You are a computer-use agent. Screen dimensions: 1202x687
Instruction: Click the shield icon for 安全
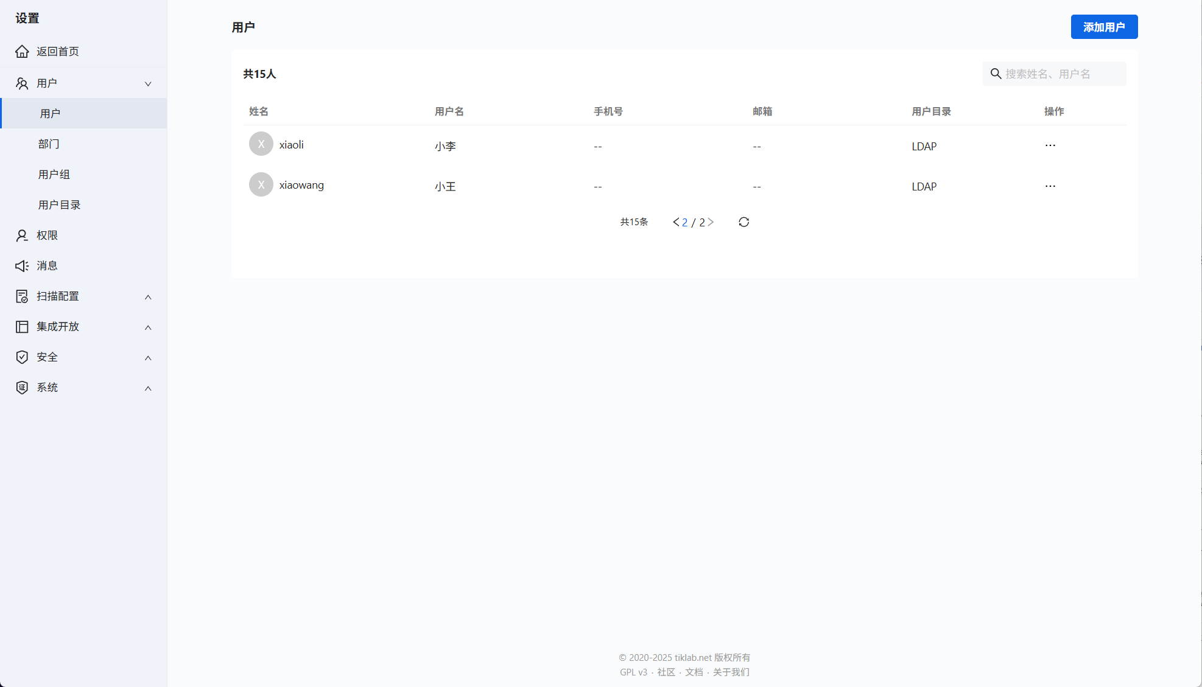(x=22, y=357)
